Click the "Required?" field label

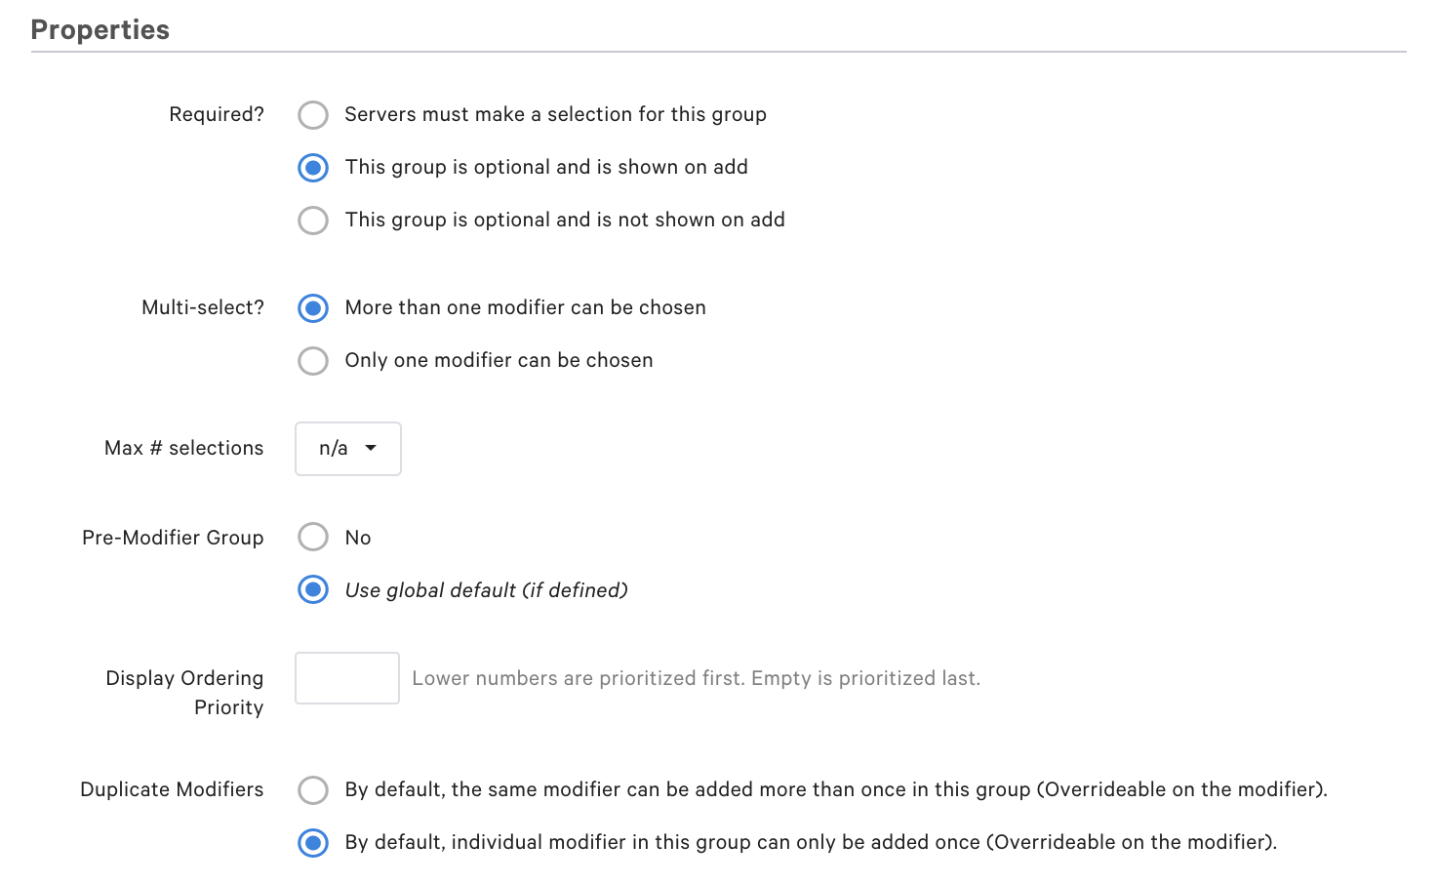217,114
